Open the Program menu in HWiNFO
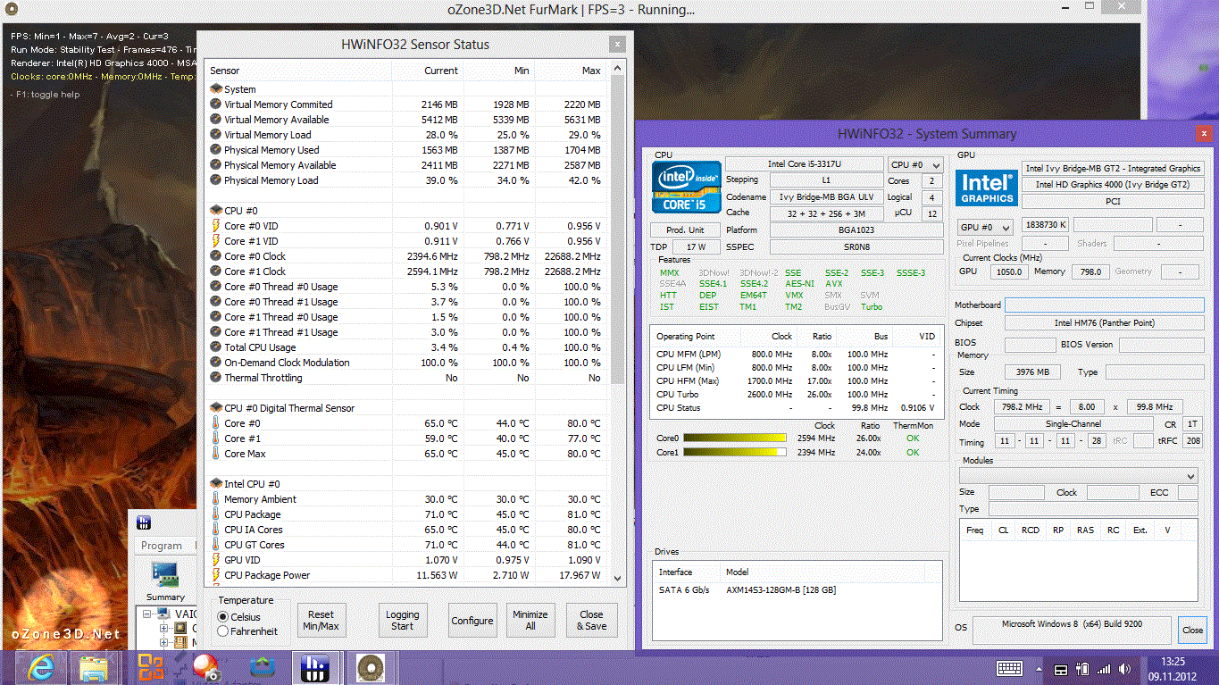Screen dimensions: 1219x685 (x=162, y=546)
